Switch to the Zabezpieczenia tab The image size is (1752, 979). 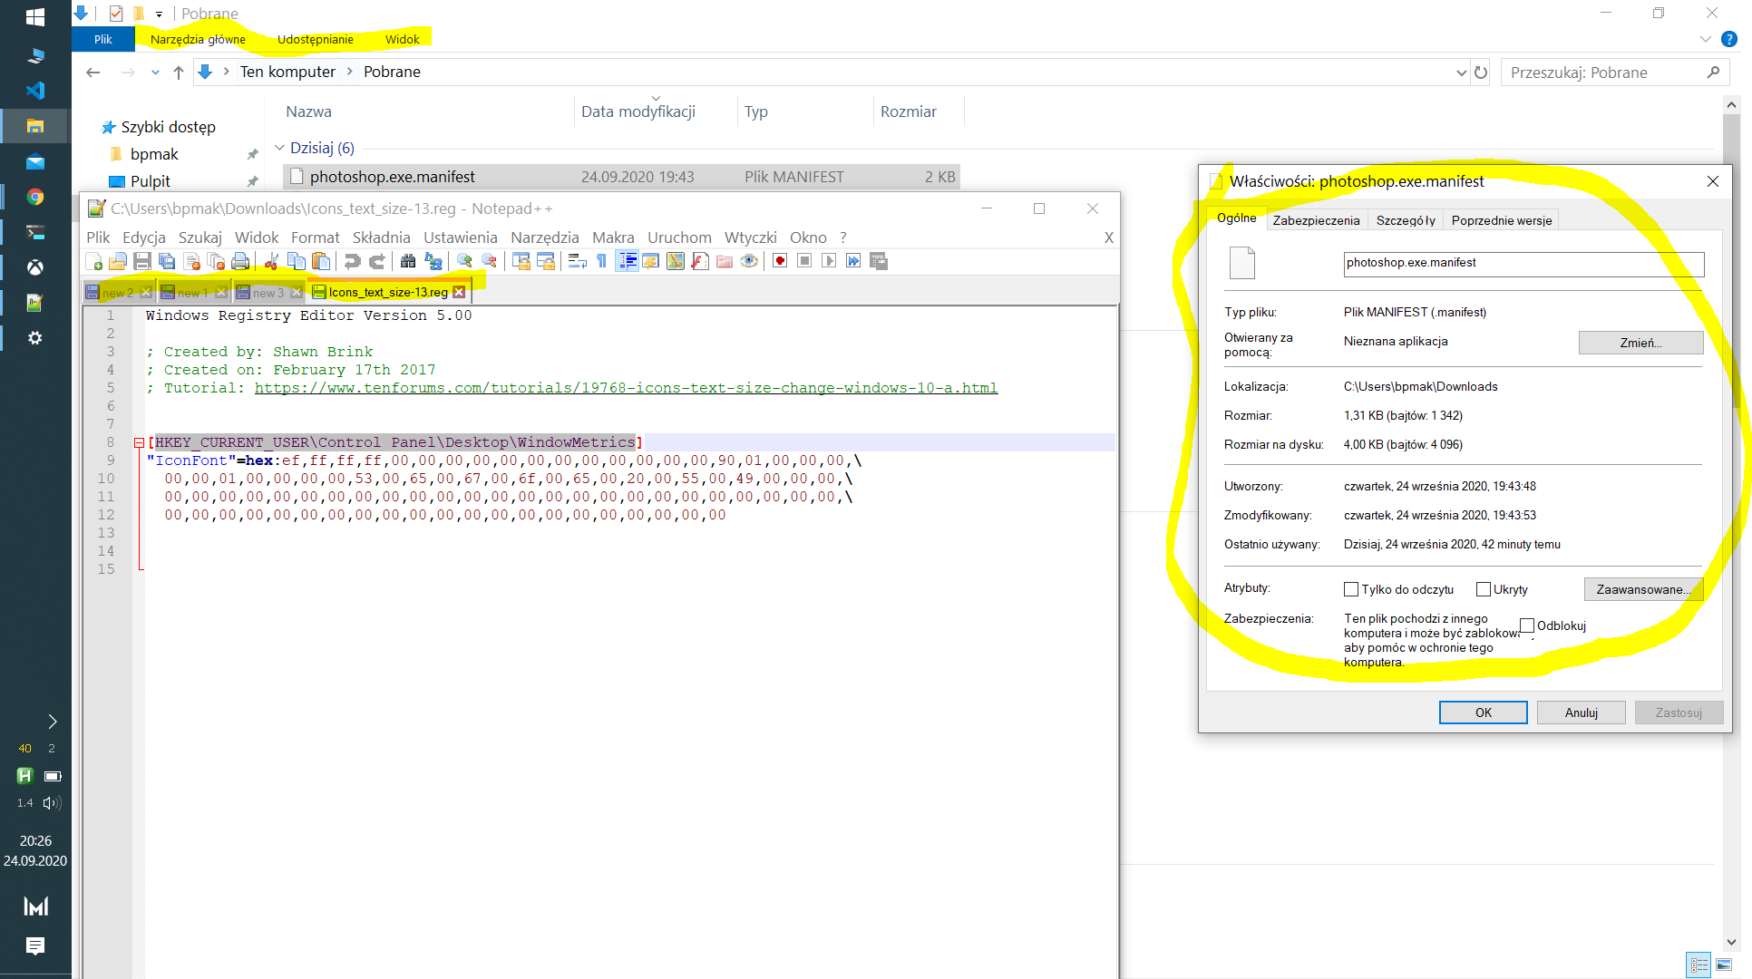pyautogui.click(x=1316, y=220)
